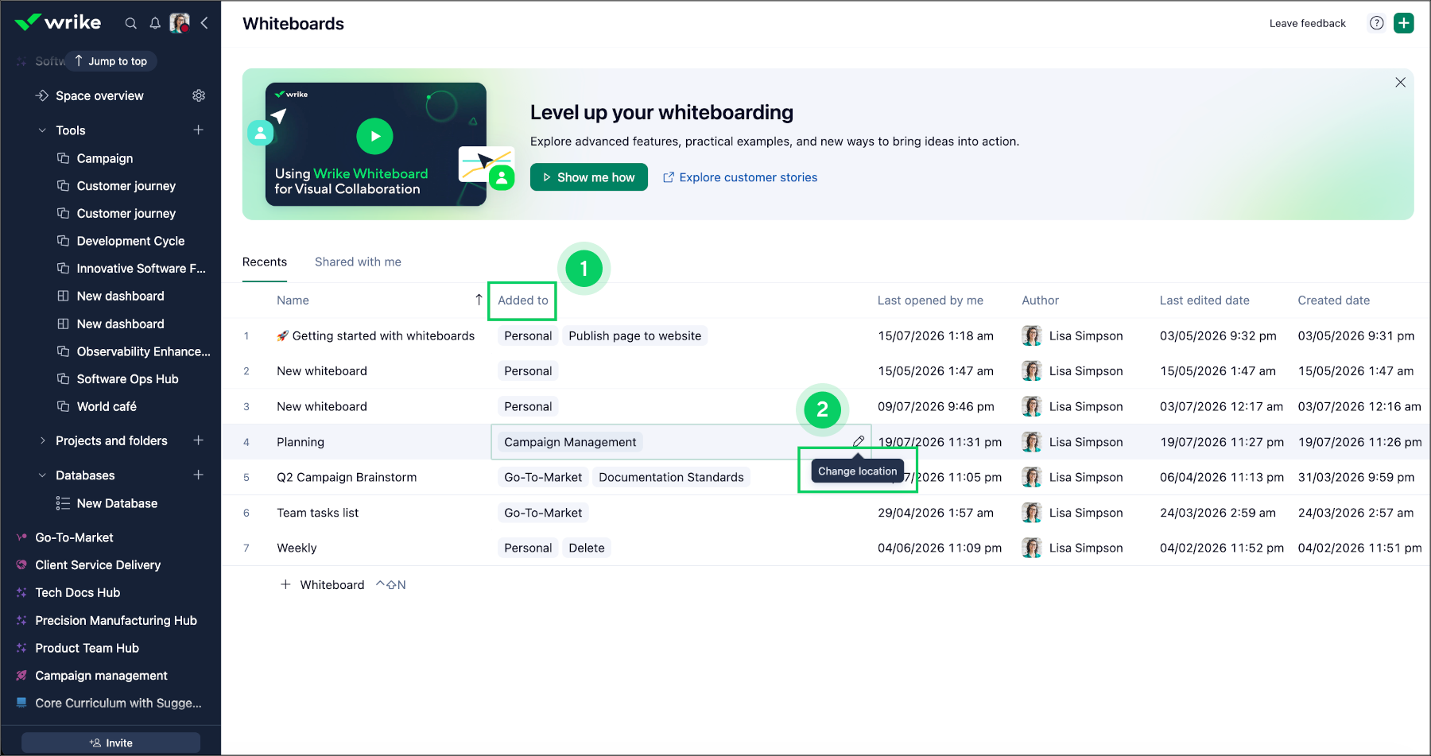Open the user profile avatar

180,23
